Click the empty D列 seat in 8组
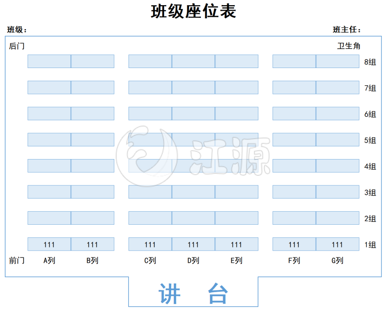 [x=193, y=61]
